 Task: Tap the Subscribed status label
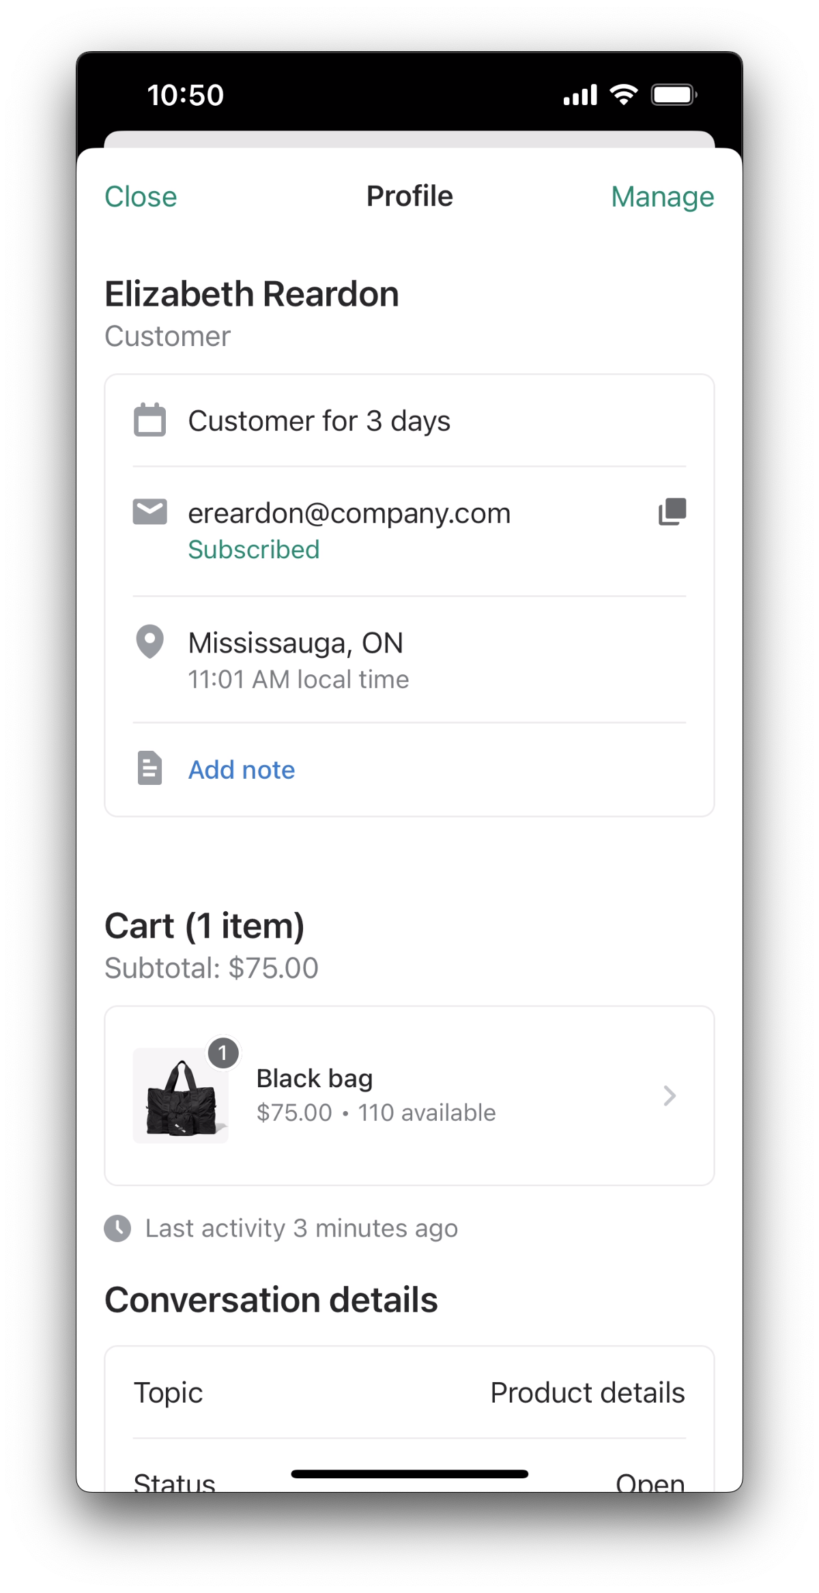(253, 549)
